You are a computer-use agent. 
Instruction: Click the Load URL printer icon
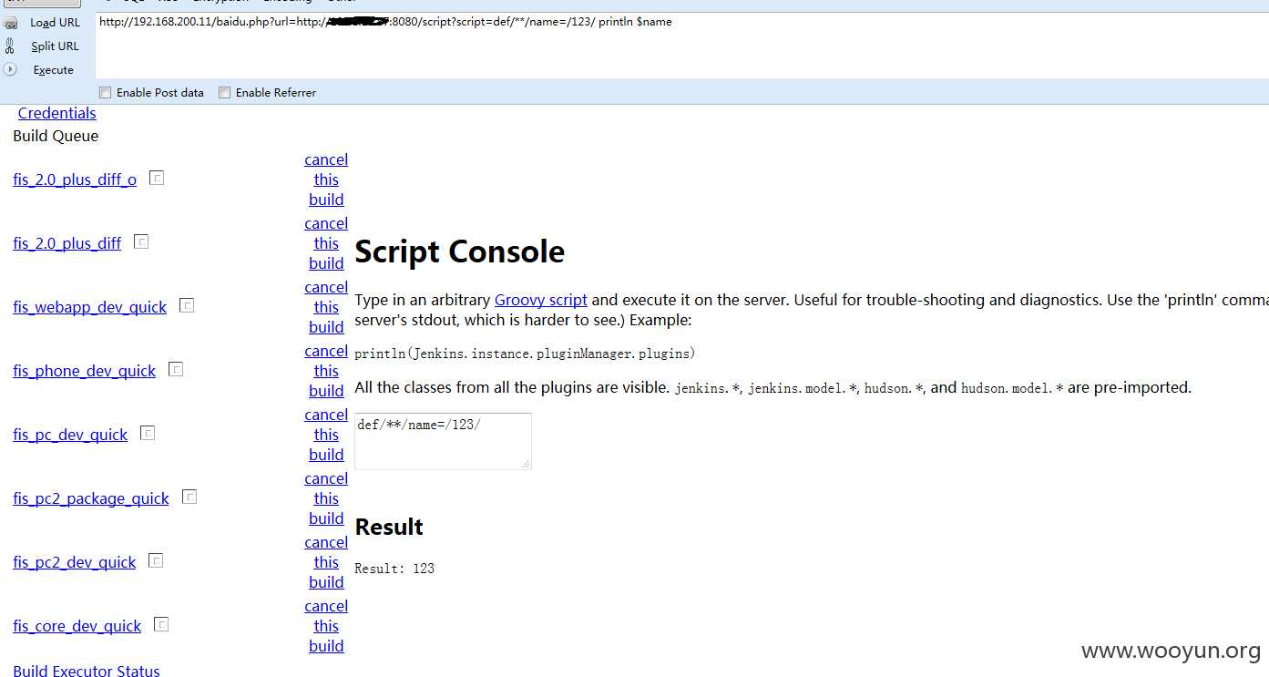tap(10, 23)
